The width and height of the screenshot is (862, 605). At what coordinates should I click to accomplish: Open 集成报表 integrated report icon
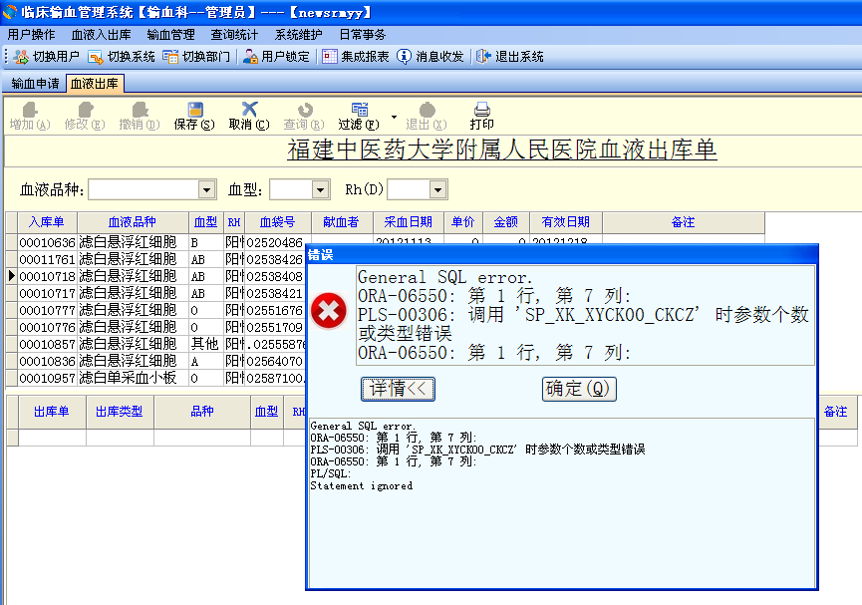point(329,57)
